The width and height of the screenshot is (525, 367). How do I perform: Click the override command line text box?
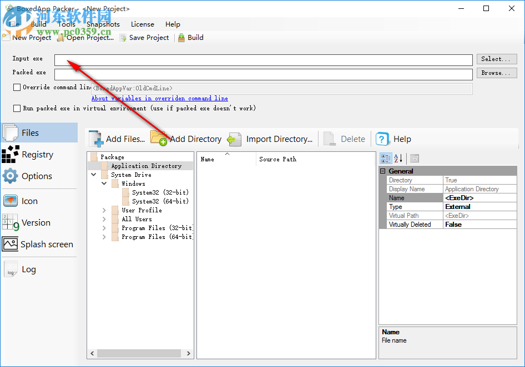pos(282,89)
